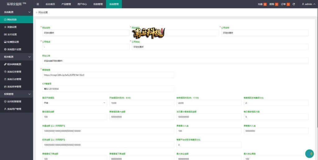
Task: Expand the admin user menu
Action: 307,4
